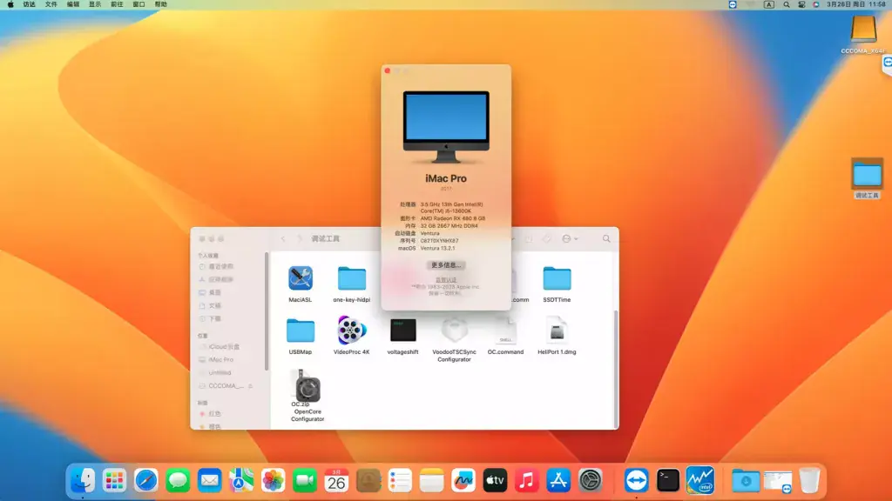Open 编辑 menu in menu bar
This screenshot has height=501, width=892.
coord(73,4)
